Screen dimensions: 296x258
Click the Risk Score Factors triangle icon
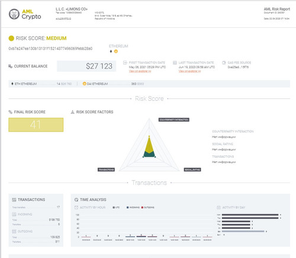click(x=73, y=112)
